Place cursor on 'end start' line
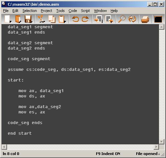Viewport: 166px width, 158px height. [x=20, y=133]
